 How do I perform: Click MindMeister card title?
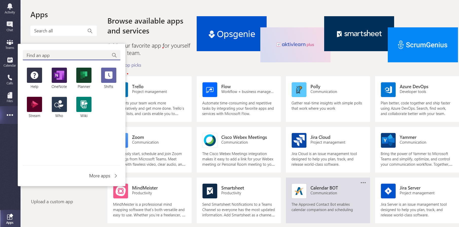[x=145, y=188]
